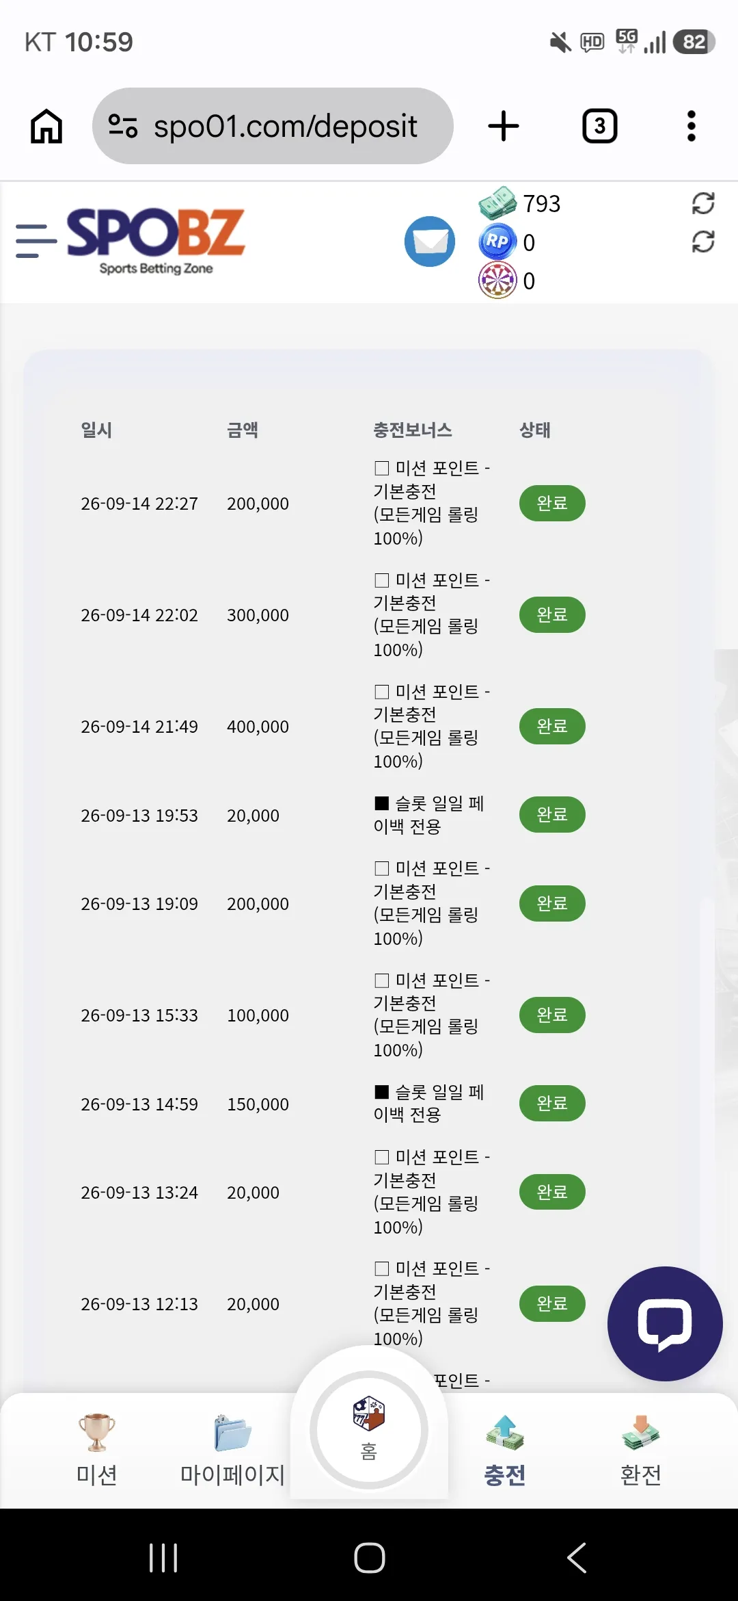Screen dimensions: 738x1601
Task: Open the browser tab switcher
Action: pyautogui.click(x=600, y=126)
